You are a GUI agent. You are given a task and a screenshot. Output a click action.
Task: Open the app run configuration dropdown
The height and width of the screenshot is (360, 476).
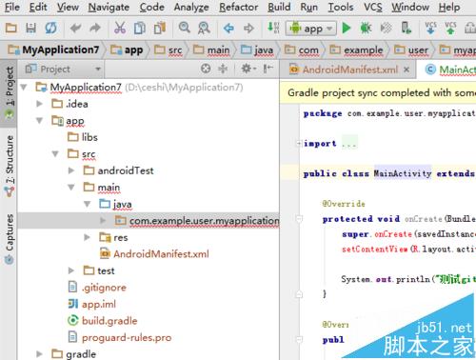tap(310, 29)
